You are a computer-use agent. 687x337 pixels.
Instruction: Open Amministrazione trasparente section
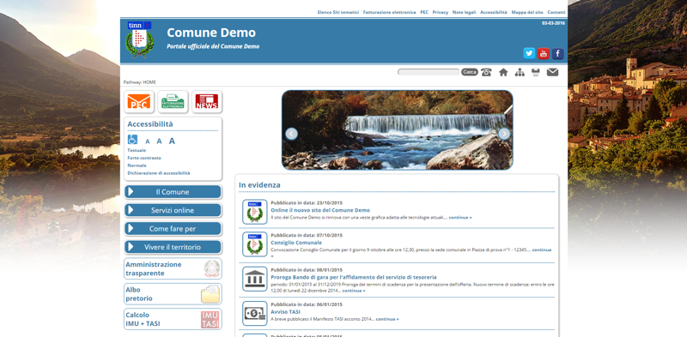(173, 268)
